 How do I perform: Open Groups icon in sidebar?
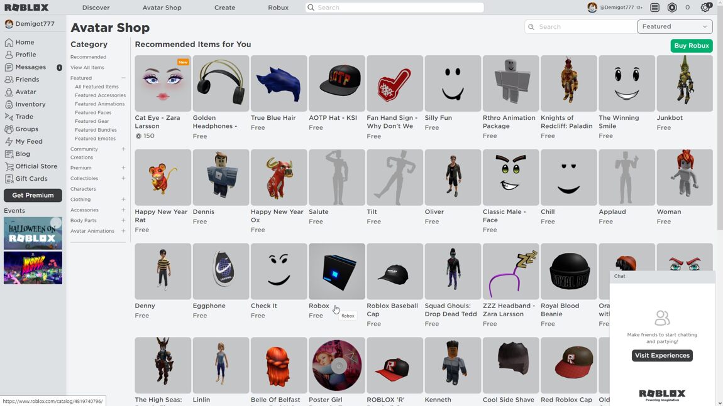coord(9,129)
